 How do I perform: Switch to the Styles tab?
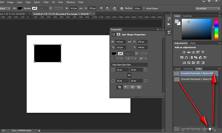pyautogui.click(x=193, y=43)
